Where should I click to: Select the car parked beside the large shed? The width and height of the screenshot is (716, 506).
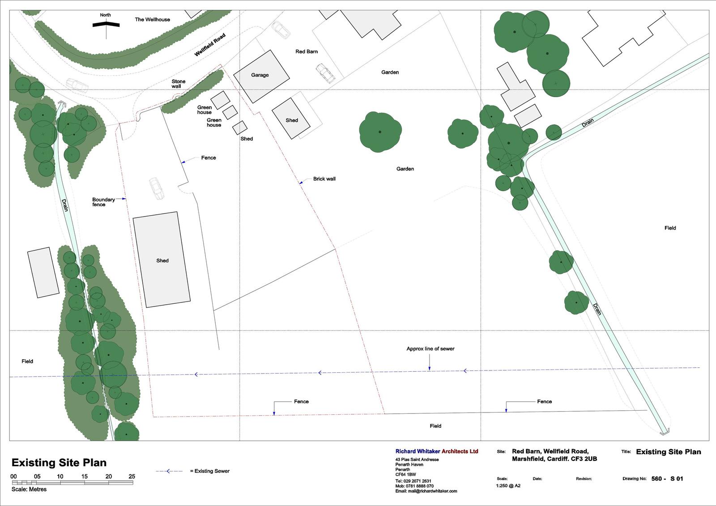156,188
